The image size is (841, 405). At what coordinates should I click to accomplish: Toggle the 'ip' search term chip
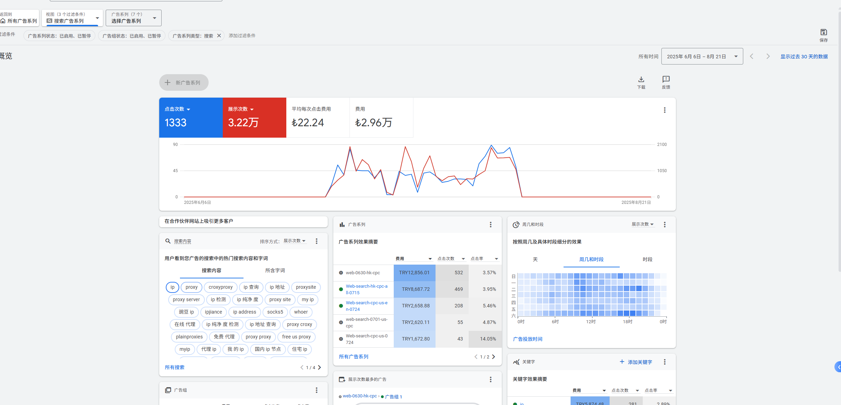tap(172, 287)
